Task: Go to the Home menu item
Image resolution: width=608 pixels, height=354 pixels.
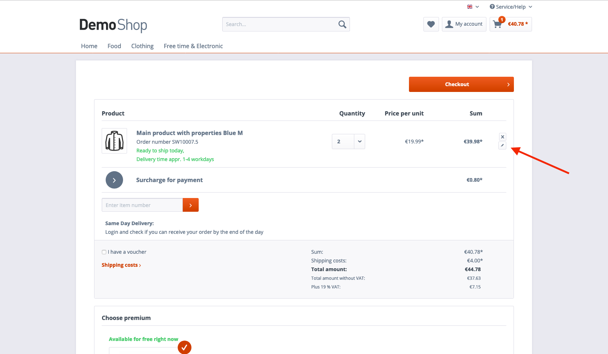Action: [x=89, y=46]
